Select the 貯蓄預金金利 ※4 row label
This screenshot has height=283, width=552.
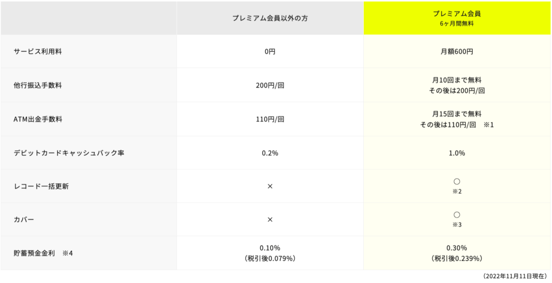point(43,253)
